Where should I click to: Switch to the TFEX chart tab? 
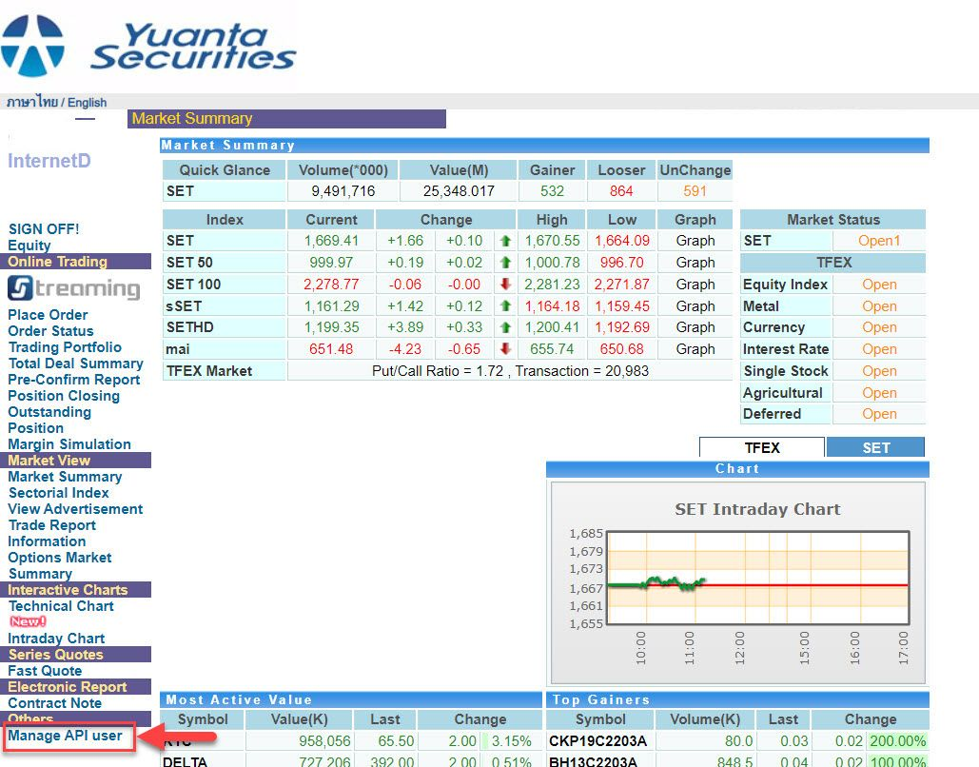pos(762,447)
